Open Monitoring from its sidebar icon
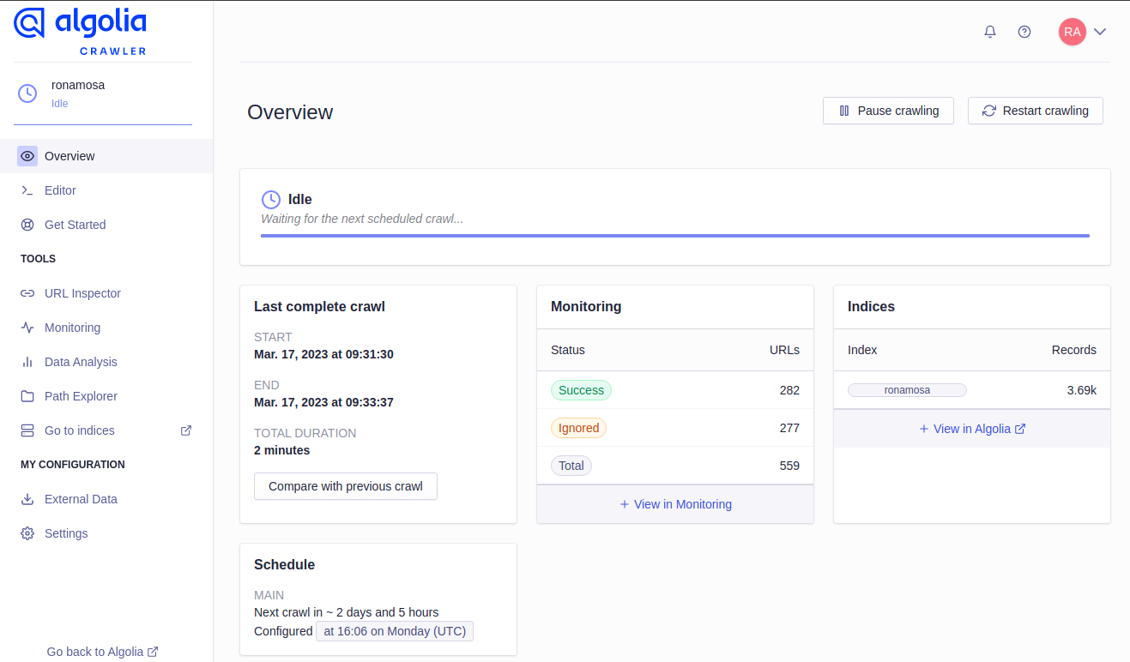This screenshot has height=662, width=1130. [x=27, y=328]
